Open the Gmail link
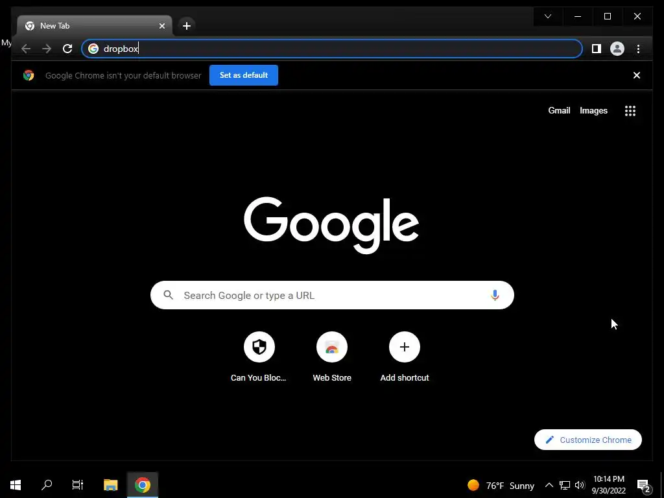 coord(559,110)
